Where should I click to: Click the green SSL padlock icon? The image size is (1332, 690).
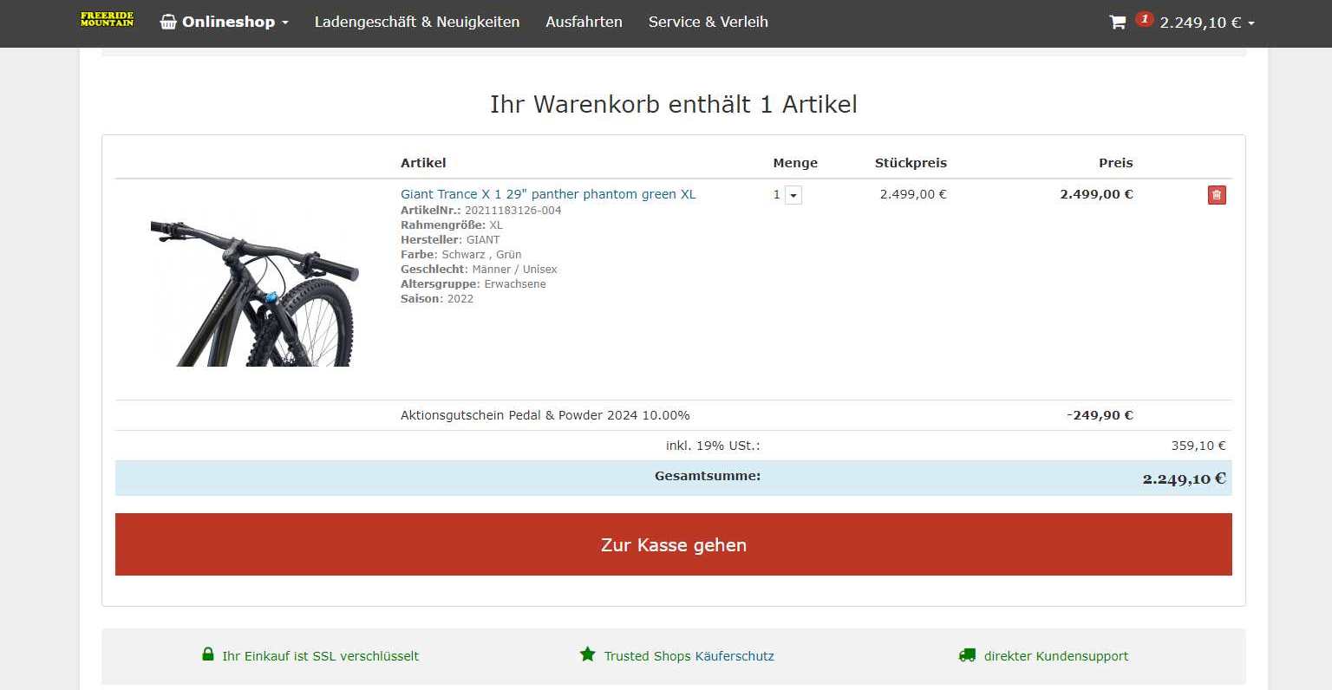208,654
